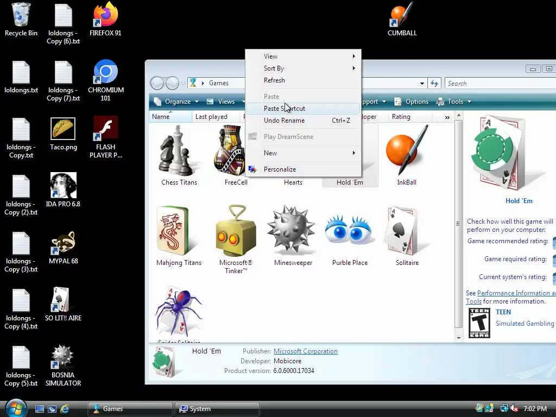556x417 pixels.
Task: Open the Options toolbar item
Action: tap(412, 102)
